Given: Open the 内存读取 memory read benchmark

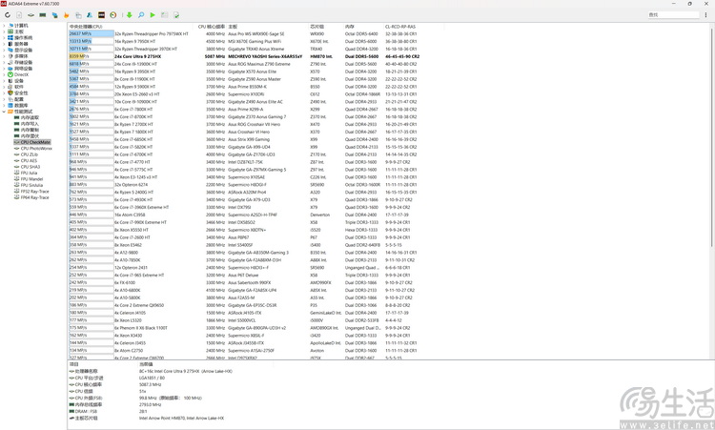Looking at the screenshot, I should pyautogui.click(x=27, y=117).
